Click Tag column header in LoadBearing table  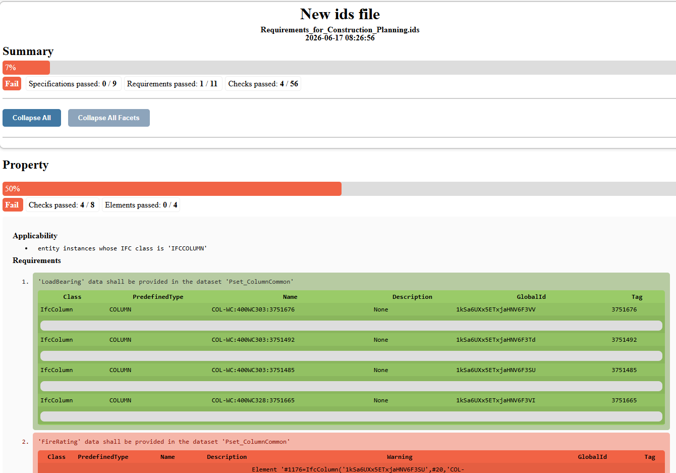coord(637,297)
